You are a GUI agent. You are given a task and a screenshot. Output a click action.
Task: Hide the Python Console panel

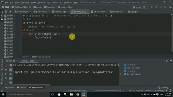pos(171,61)
